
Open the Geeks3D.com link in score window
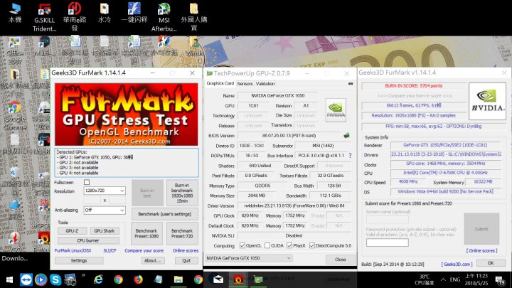[x=457, y=264]
